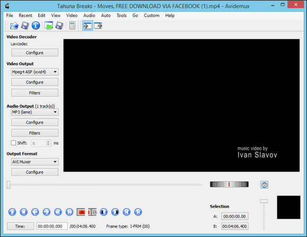Click the timeline seek slider handle
307x237 pixels.
click(x=9, y=185)
